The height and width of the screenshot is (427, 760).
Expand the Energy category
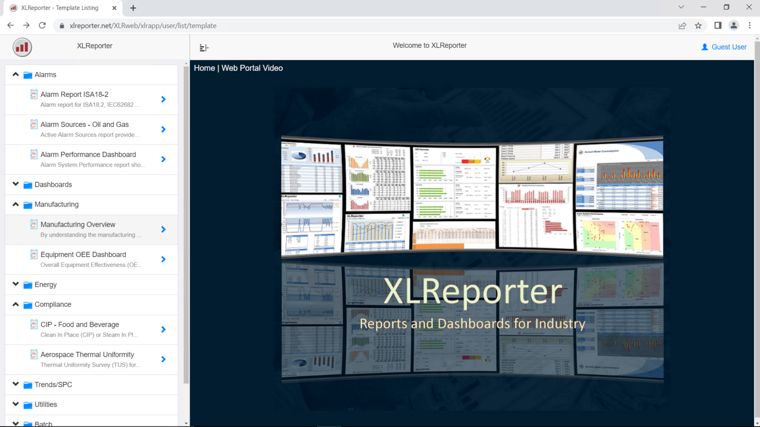click(15, 284)
